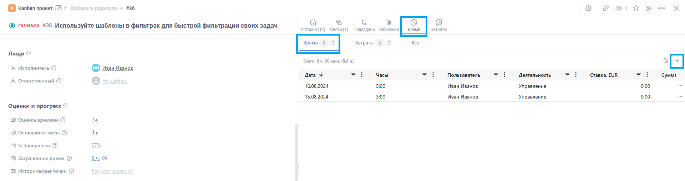The image size is (685, 181).
Task: Toggle the task status circle indicator
Action: click(12, 26)
